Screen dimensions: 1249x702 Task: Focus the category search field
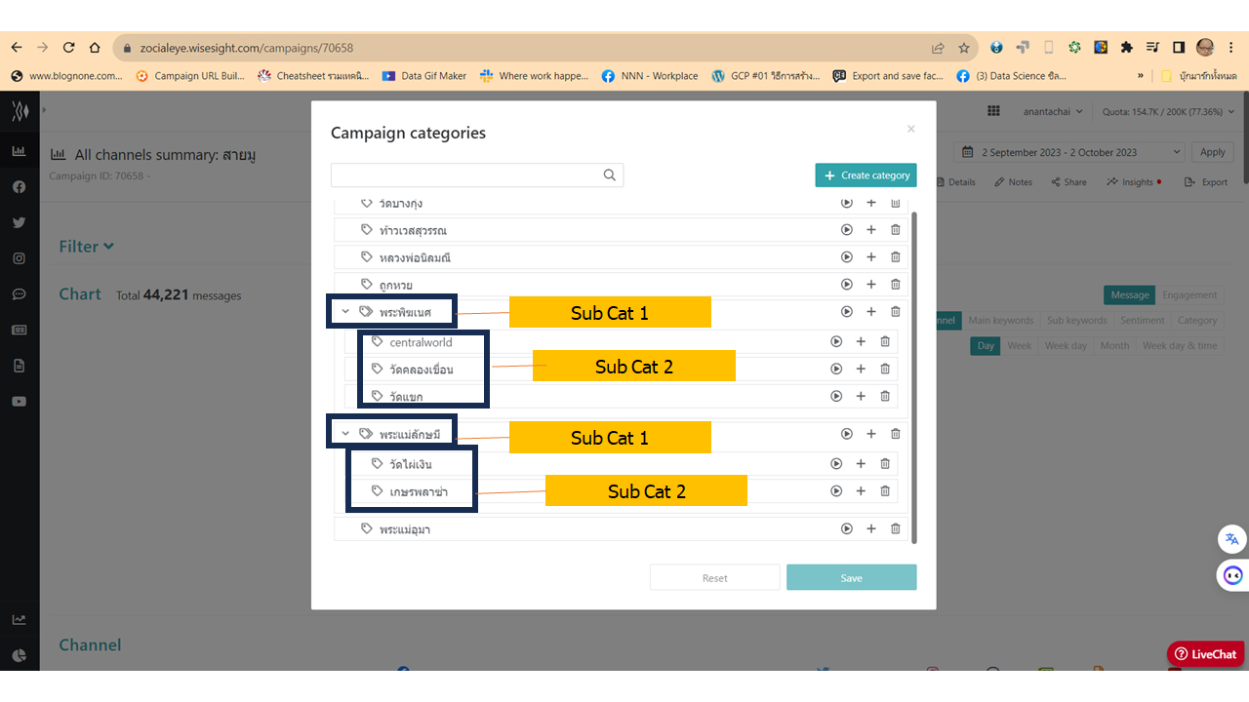(466, 175)
